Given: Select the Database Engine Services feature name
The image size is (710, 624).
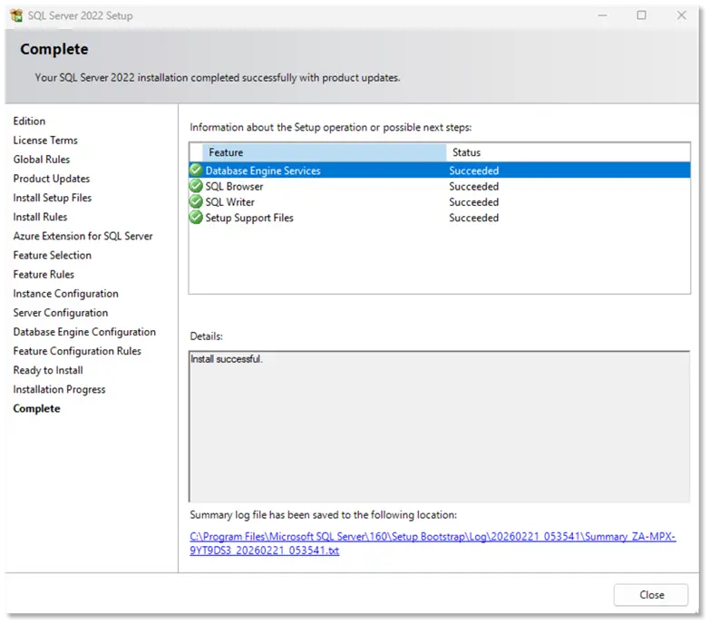Looking at the screenshot, I should pyautogui.click(x=263, y=171).
